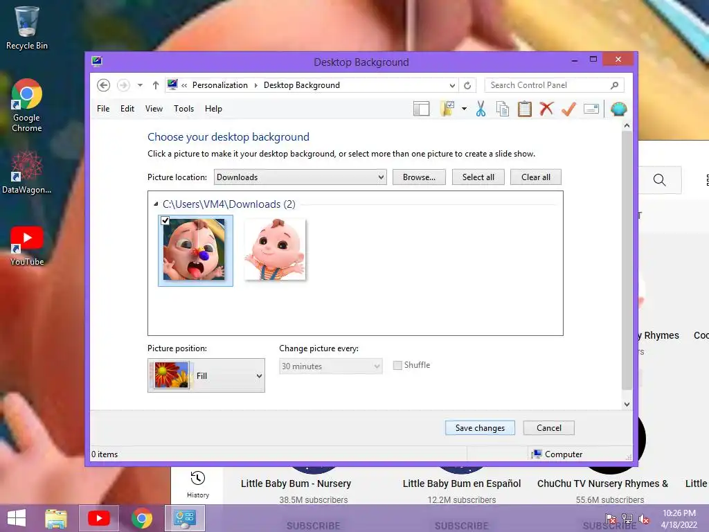Click scrollbar down arrow in Desktop Background
The width and height of the screenshot is (709, 532).
point(627,405)
